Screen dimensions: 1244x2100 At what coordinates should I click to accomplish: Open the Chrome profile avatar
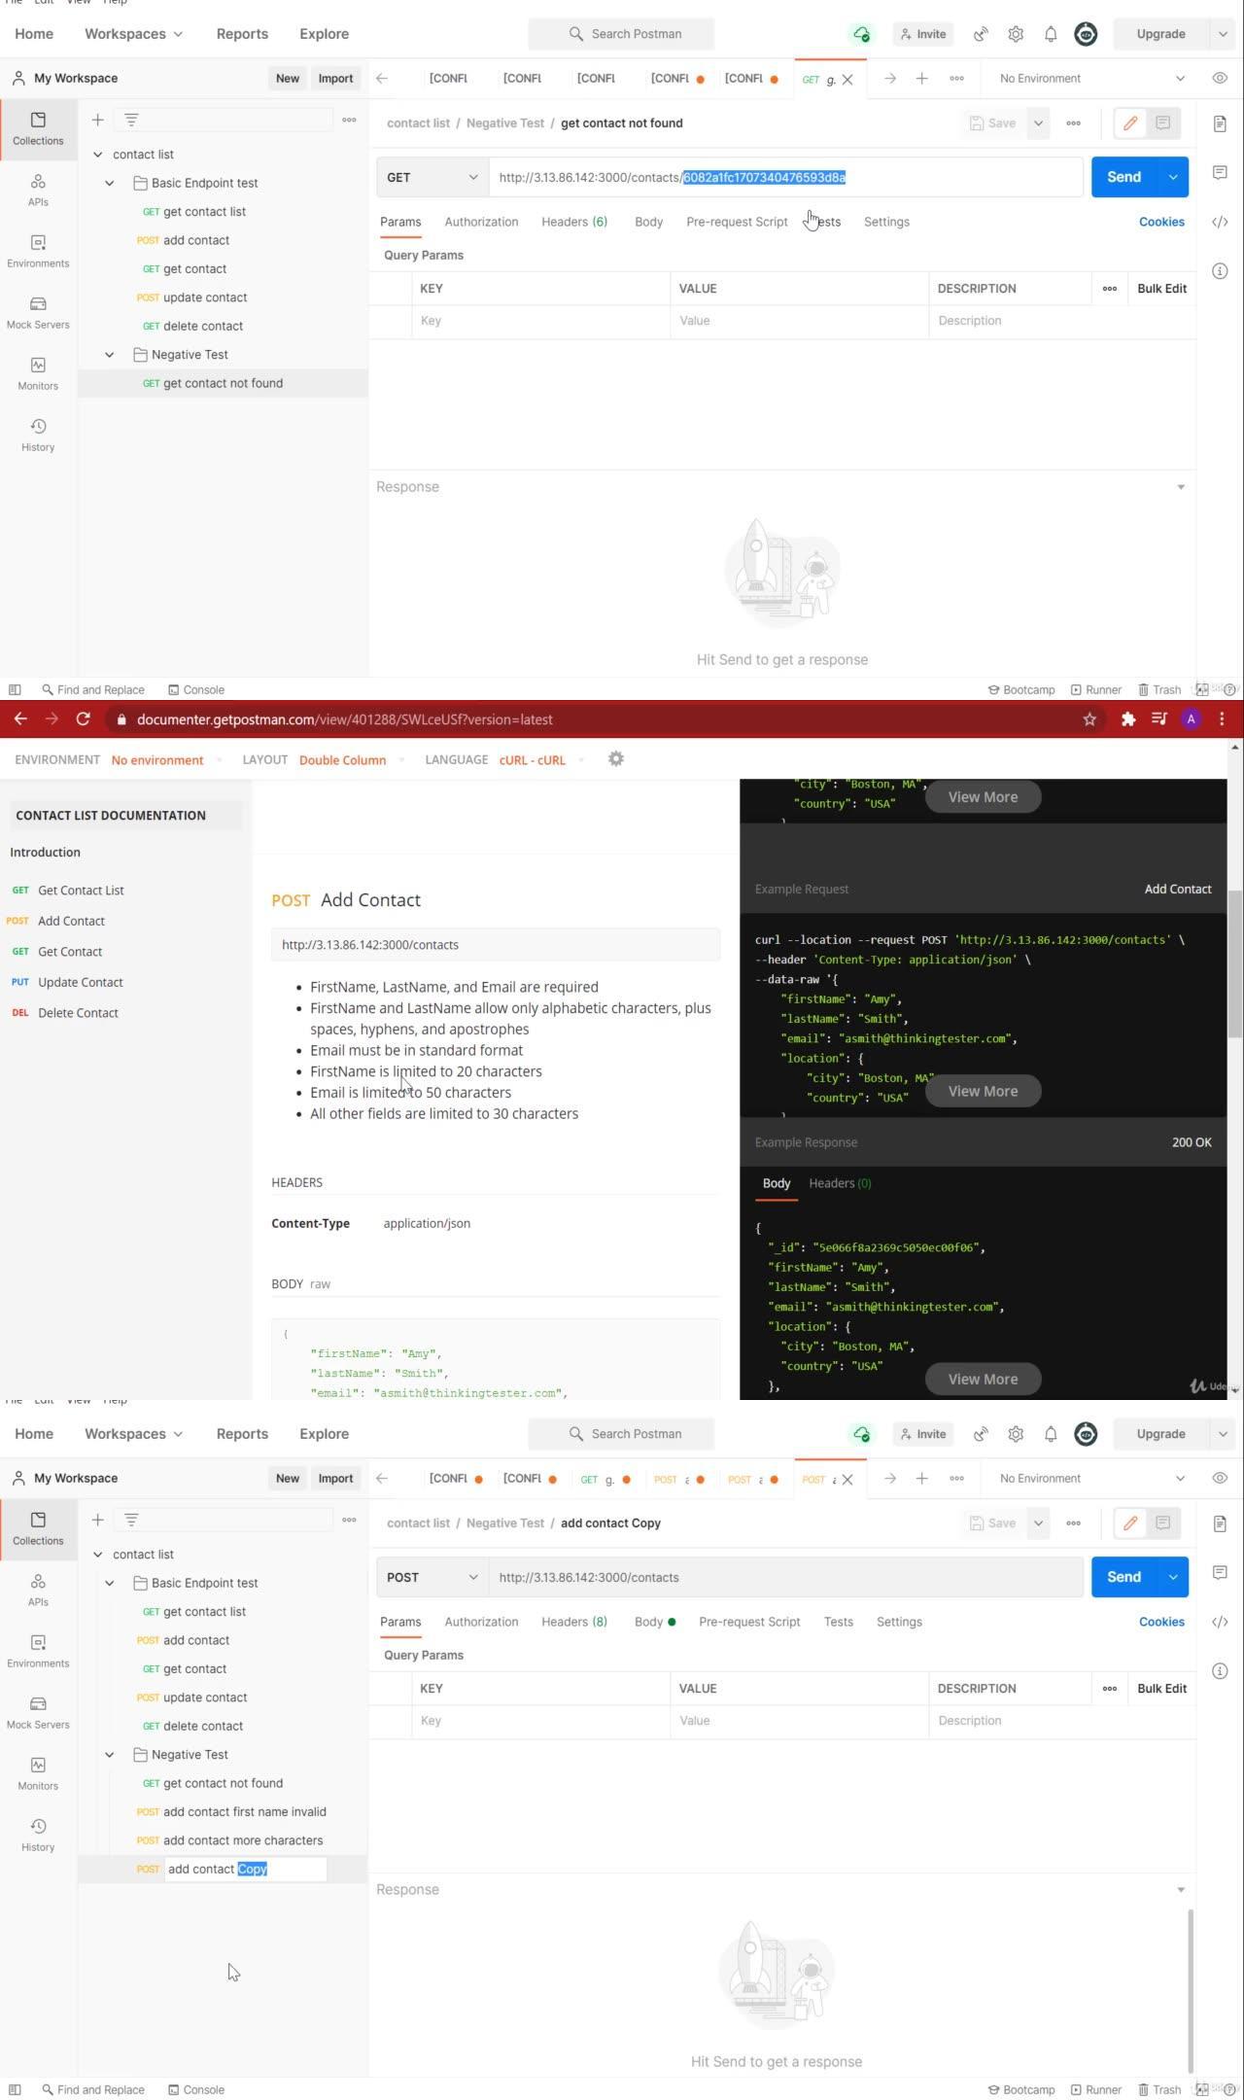pyautogui.click(x=1191, y=719)
